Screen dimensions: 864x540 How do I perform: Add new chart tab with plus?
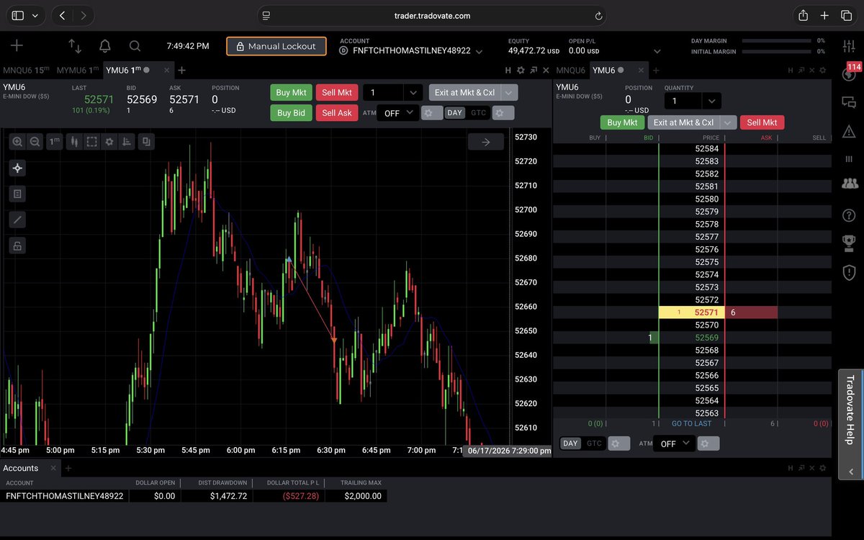182,70
